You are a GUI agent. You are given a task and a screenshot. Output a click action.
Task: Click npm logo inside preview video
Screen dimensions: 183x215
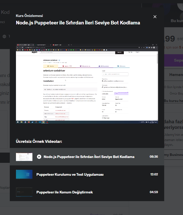click(34, 52)
